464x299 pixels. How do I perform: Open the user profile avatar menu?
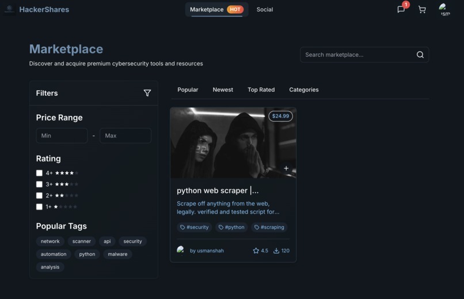[x=444, y=9]
